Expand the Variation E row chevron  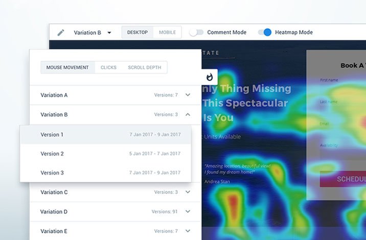pos(188,231)
